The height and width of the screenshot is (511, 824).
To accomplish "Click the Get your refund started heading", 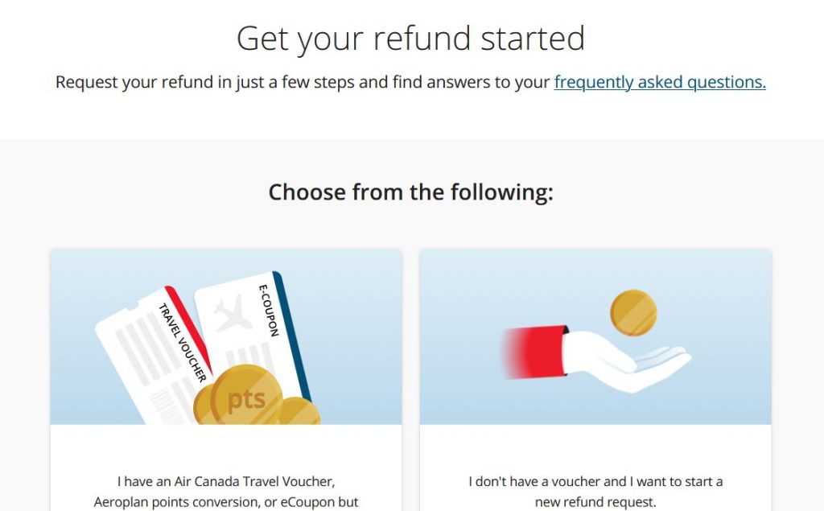I will 410,39.
